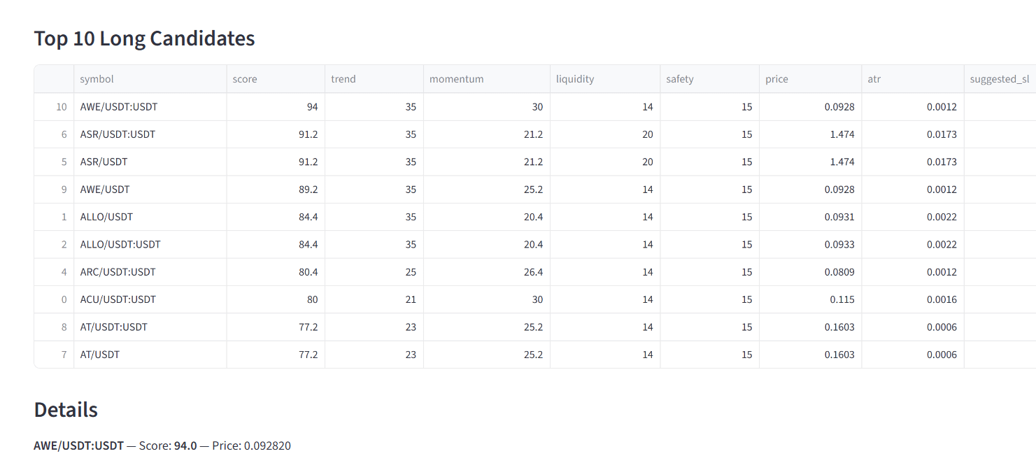Screen dimensions: 1036x456
Task: Click the score cell showing 94
Action: coord(311,107)
